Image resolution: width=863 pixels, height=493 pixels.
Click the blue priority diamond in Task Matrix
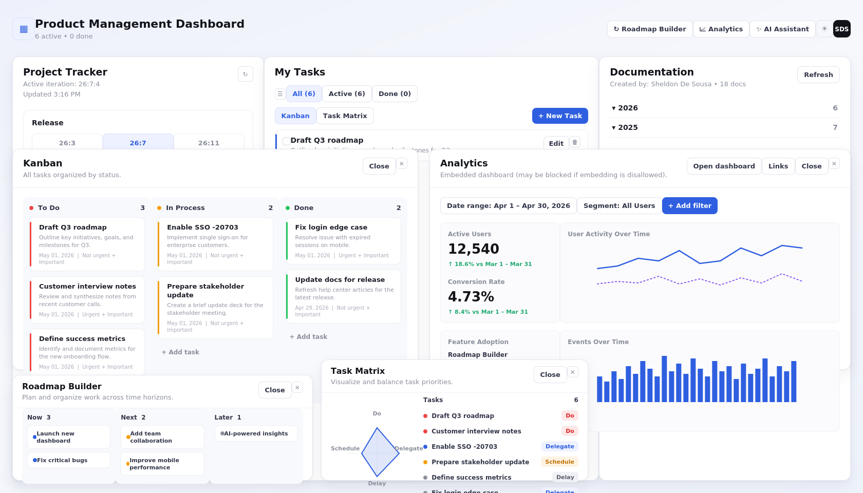click(381, 452)
